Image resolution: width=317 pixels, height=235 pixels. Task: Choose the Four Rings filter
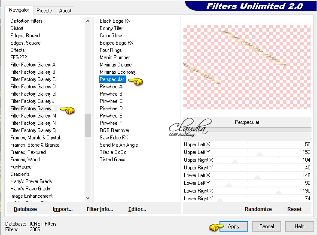coord(110,50)
